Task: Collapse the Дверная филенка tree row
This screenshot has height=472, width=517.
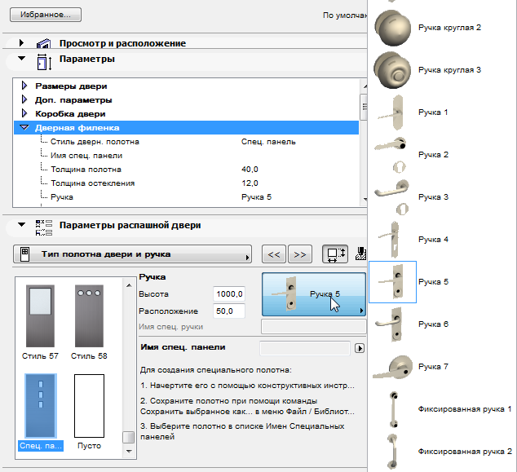Action: (24, 127)
